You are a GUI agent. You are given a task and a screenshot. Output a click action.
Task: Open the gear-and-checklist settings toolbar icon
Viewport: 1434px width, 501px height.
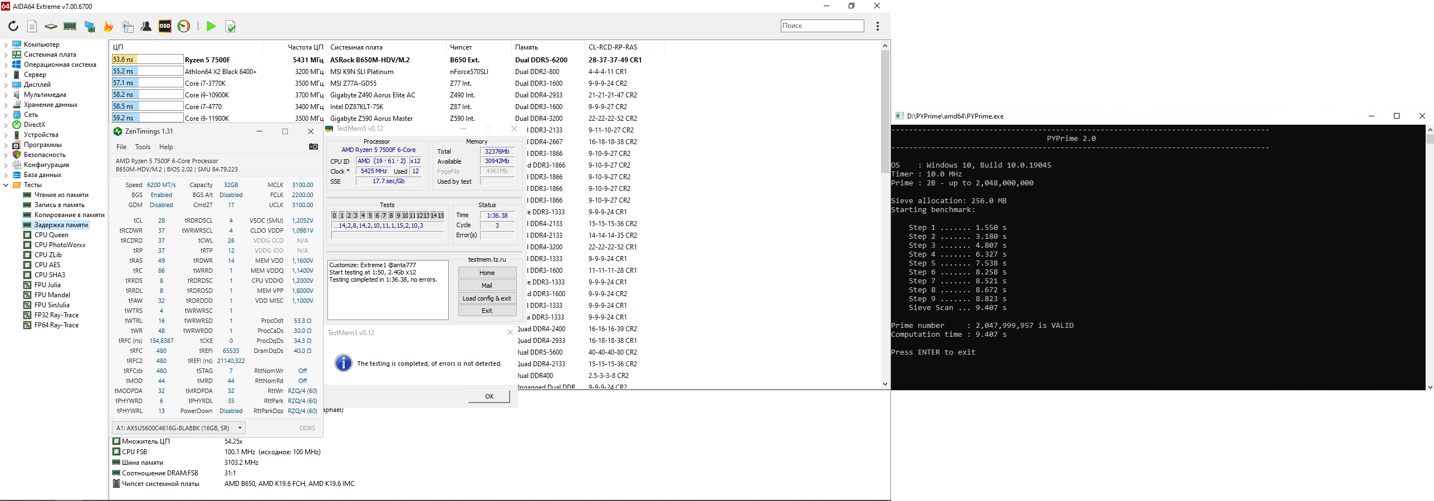point(128,26)
